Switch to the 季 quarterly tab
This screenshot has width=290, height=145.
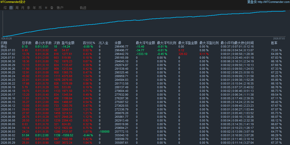[28, 8]
